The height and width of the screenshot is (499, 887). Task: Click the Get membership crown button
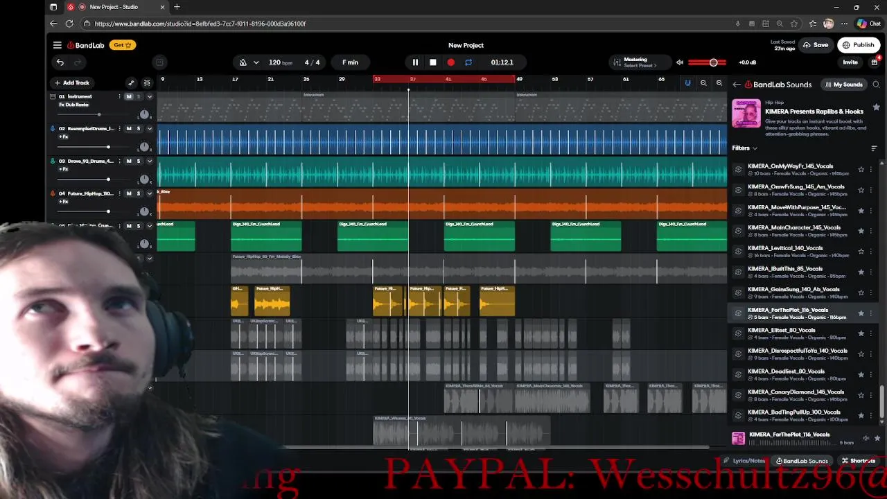122,45
